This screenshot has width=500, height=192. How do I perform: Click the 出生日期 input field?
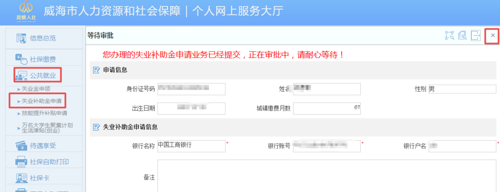click(191, 109)
